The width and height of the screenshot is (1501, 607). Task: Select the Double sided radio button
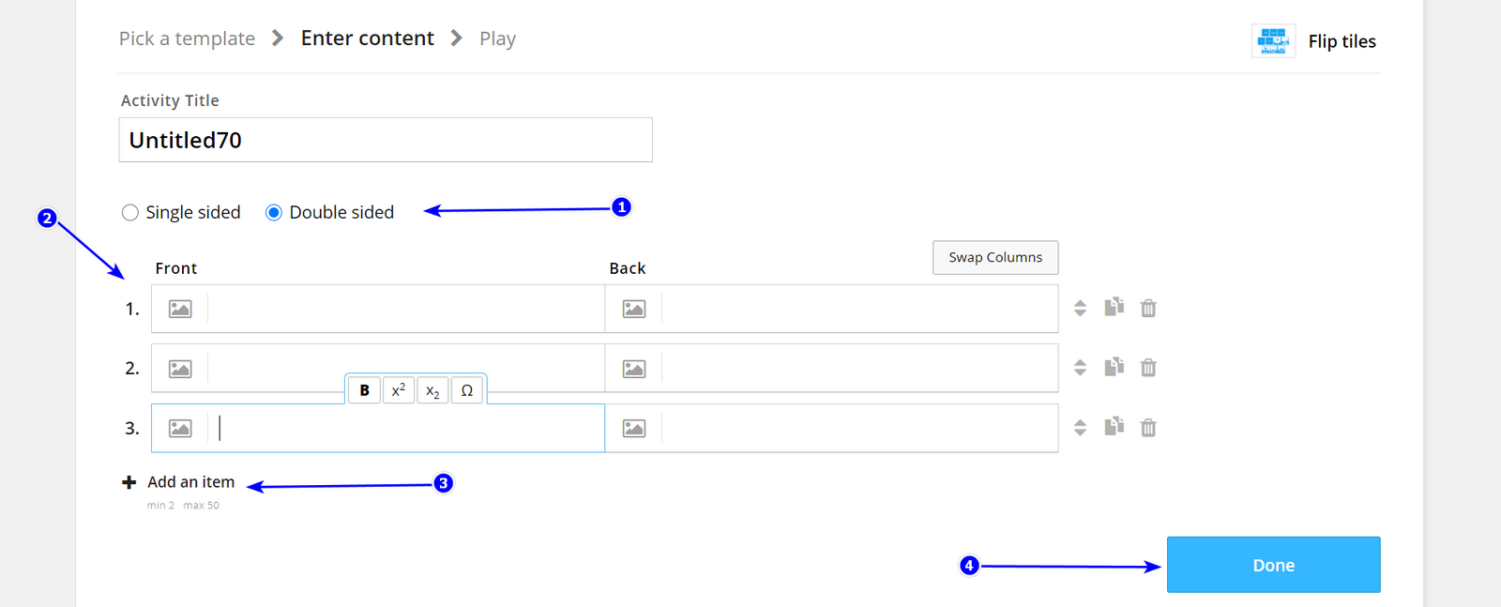(x=273, y=212)
